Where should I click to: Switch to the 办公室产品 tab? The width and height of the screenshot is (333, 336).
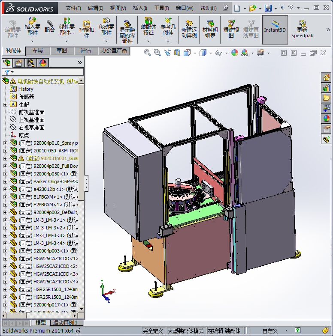(114, 51)
